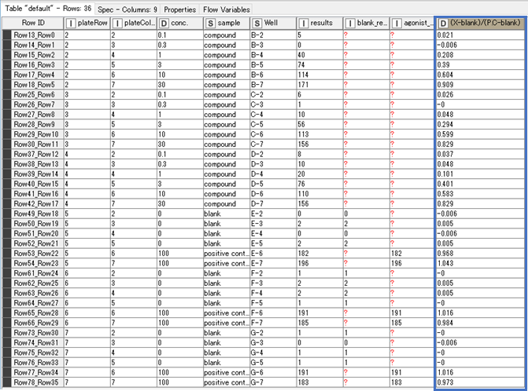Click compound sample cell in row Row37_Row12
The image size is (528, 391).
(x=227, y=154)
